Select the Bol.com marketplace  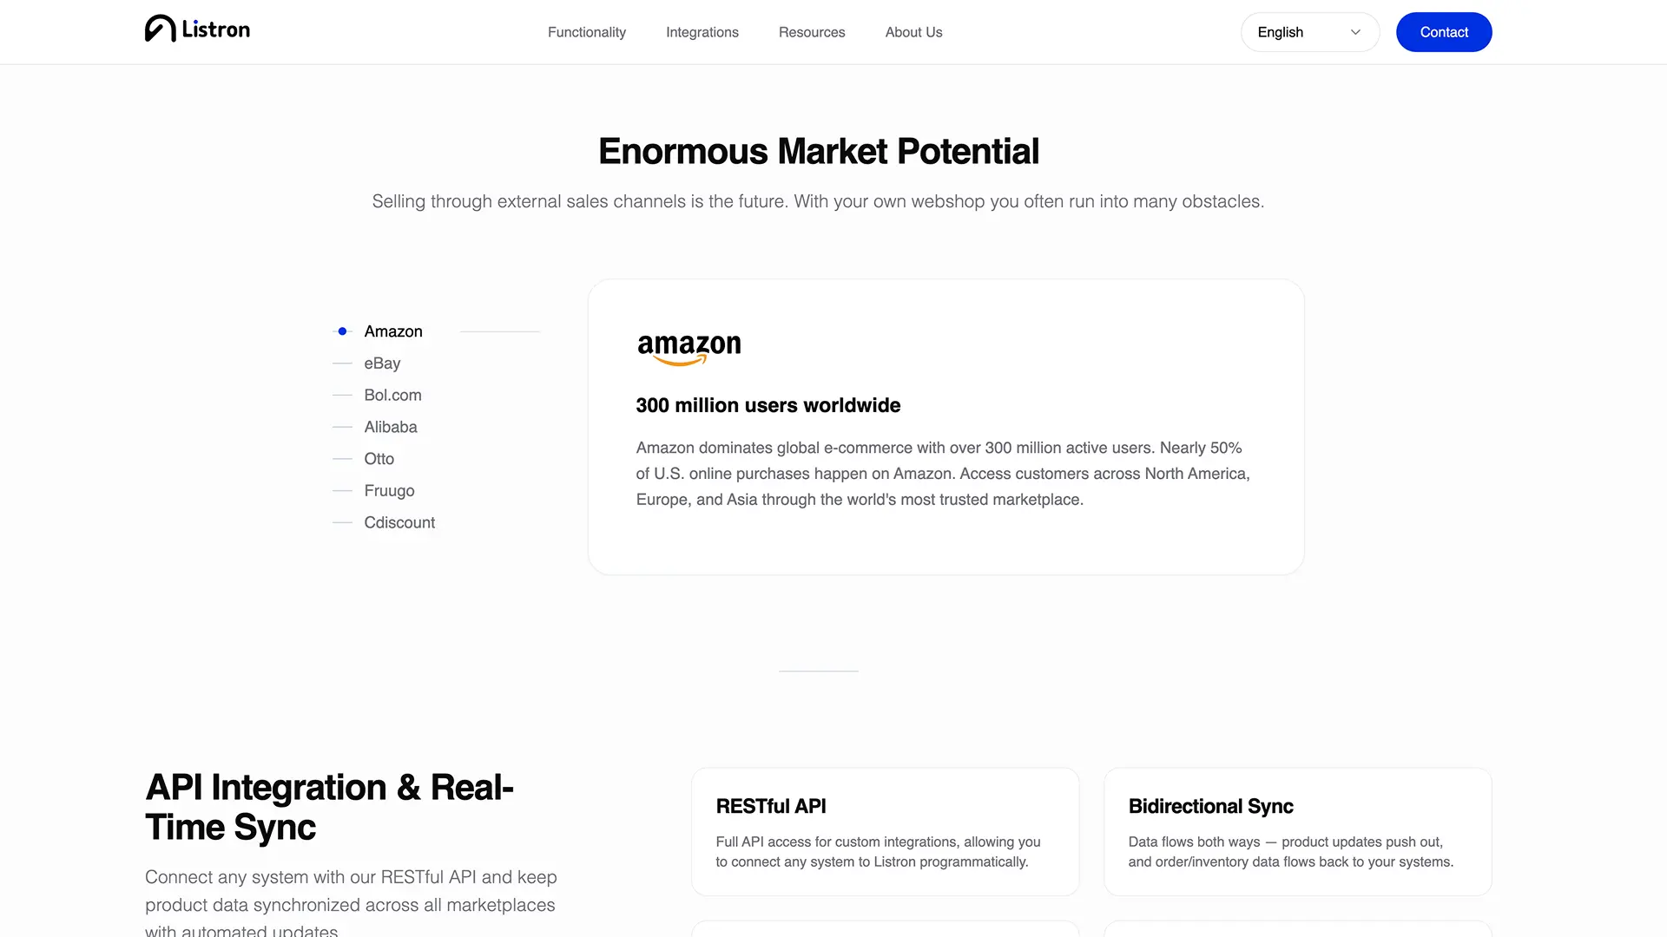(392, 395)
